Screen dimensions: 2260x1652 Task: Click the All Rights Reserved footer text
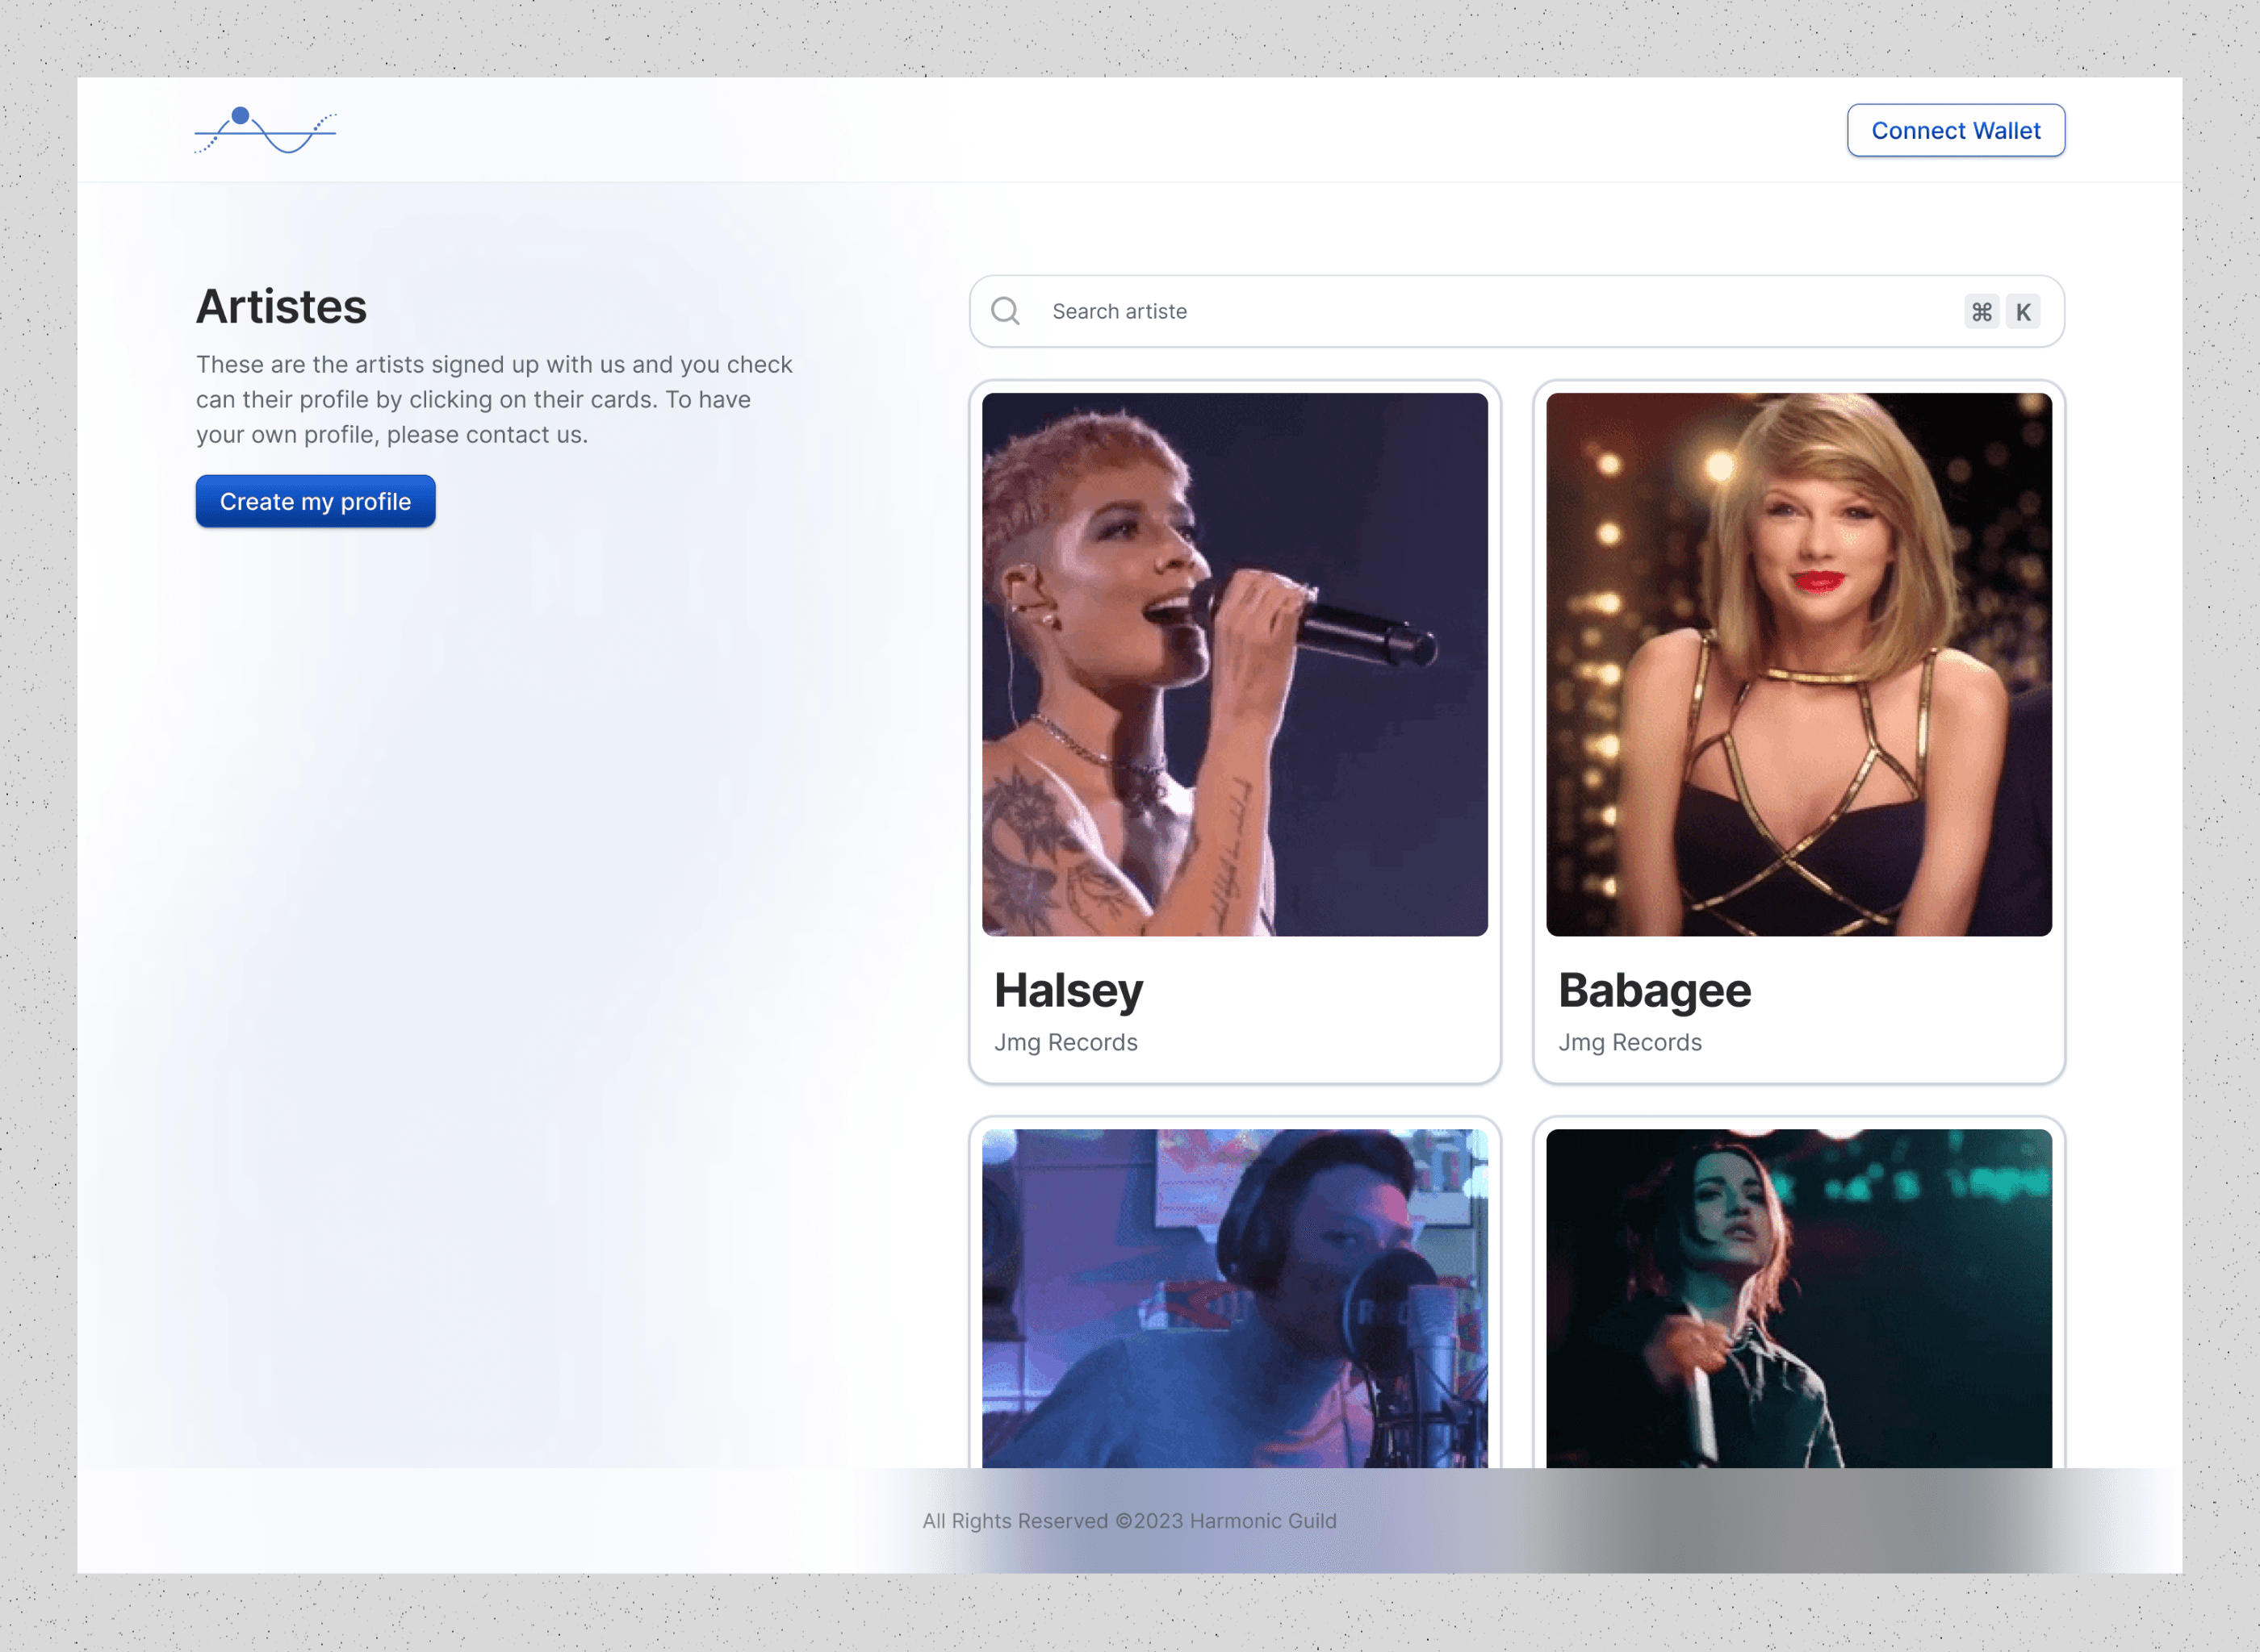tap(1128, 1521)
